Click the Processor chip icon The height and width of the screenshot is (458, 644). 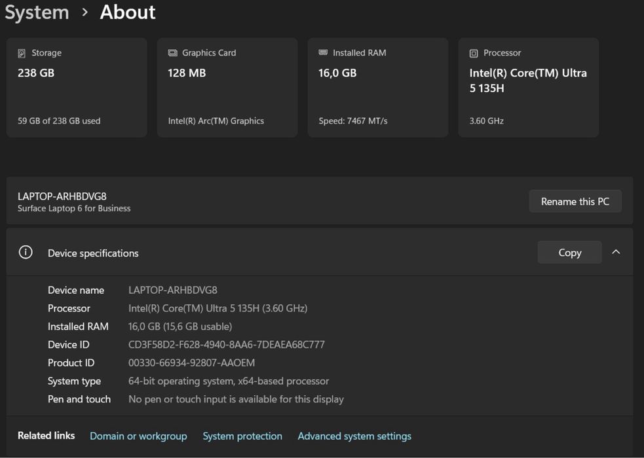[x=474, y=53]
